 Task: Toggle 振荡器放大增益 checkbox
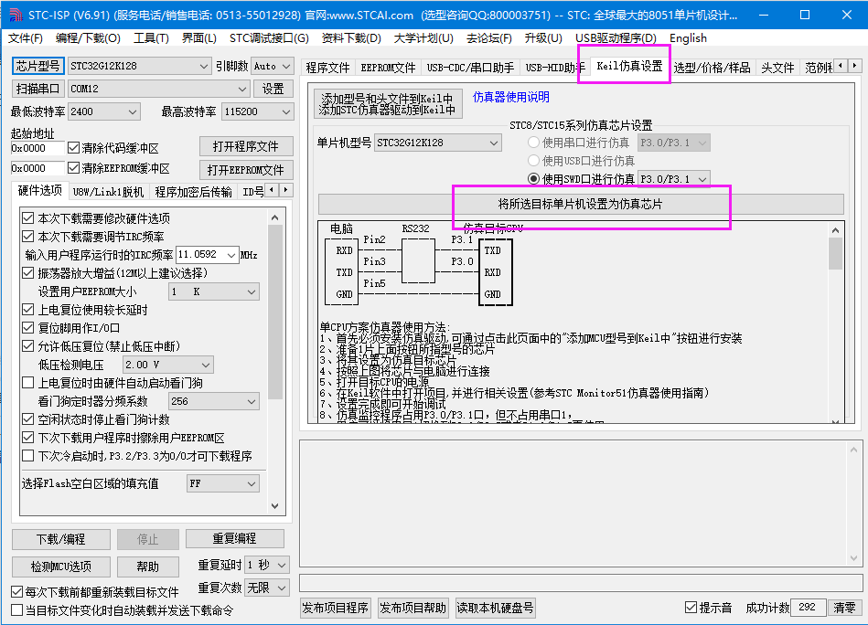pyautogui.click(x=28, y=272)
